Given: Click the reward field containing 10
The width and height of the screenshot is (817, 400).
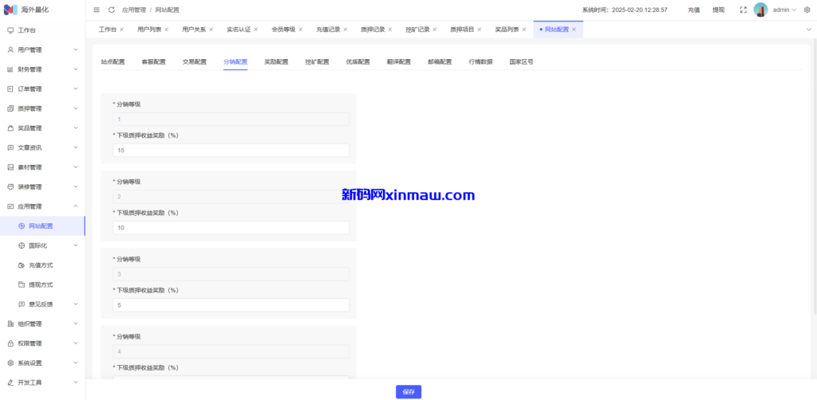Looking at the screenshot, I should pos(231,228).
